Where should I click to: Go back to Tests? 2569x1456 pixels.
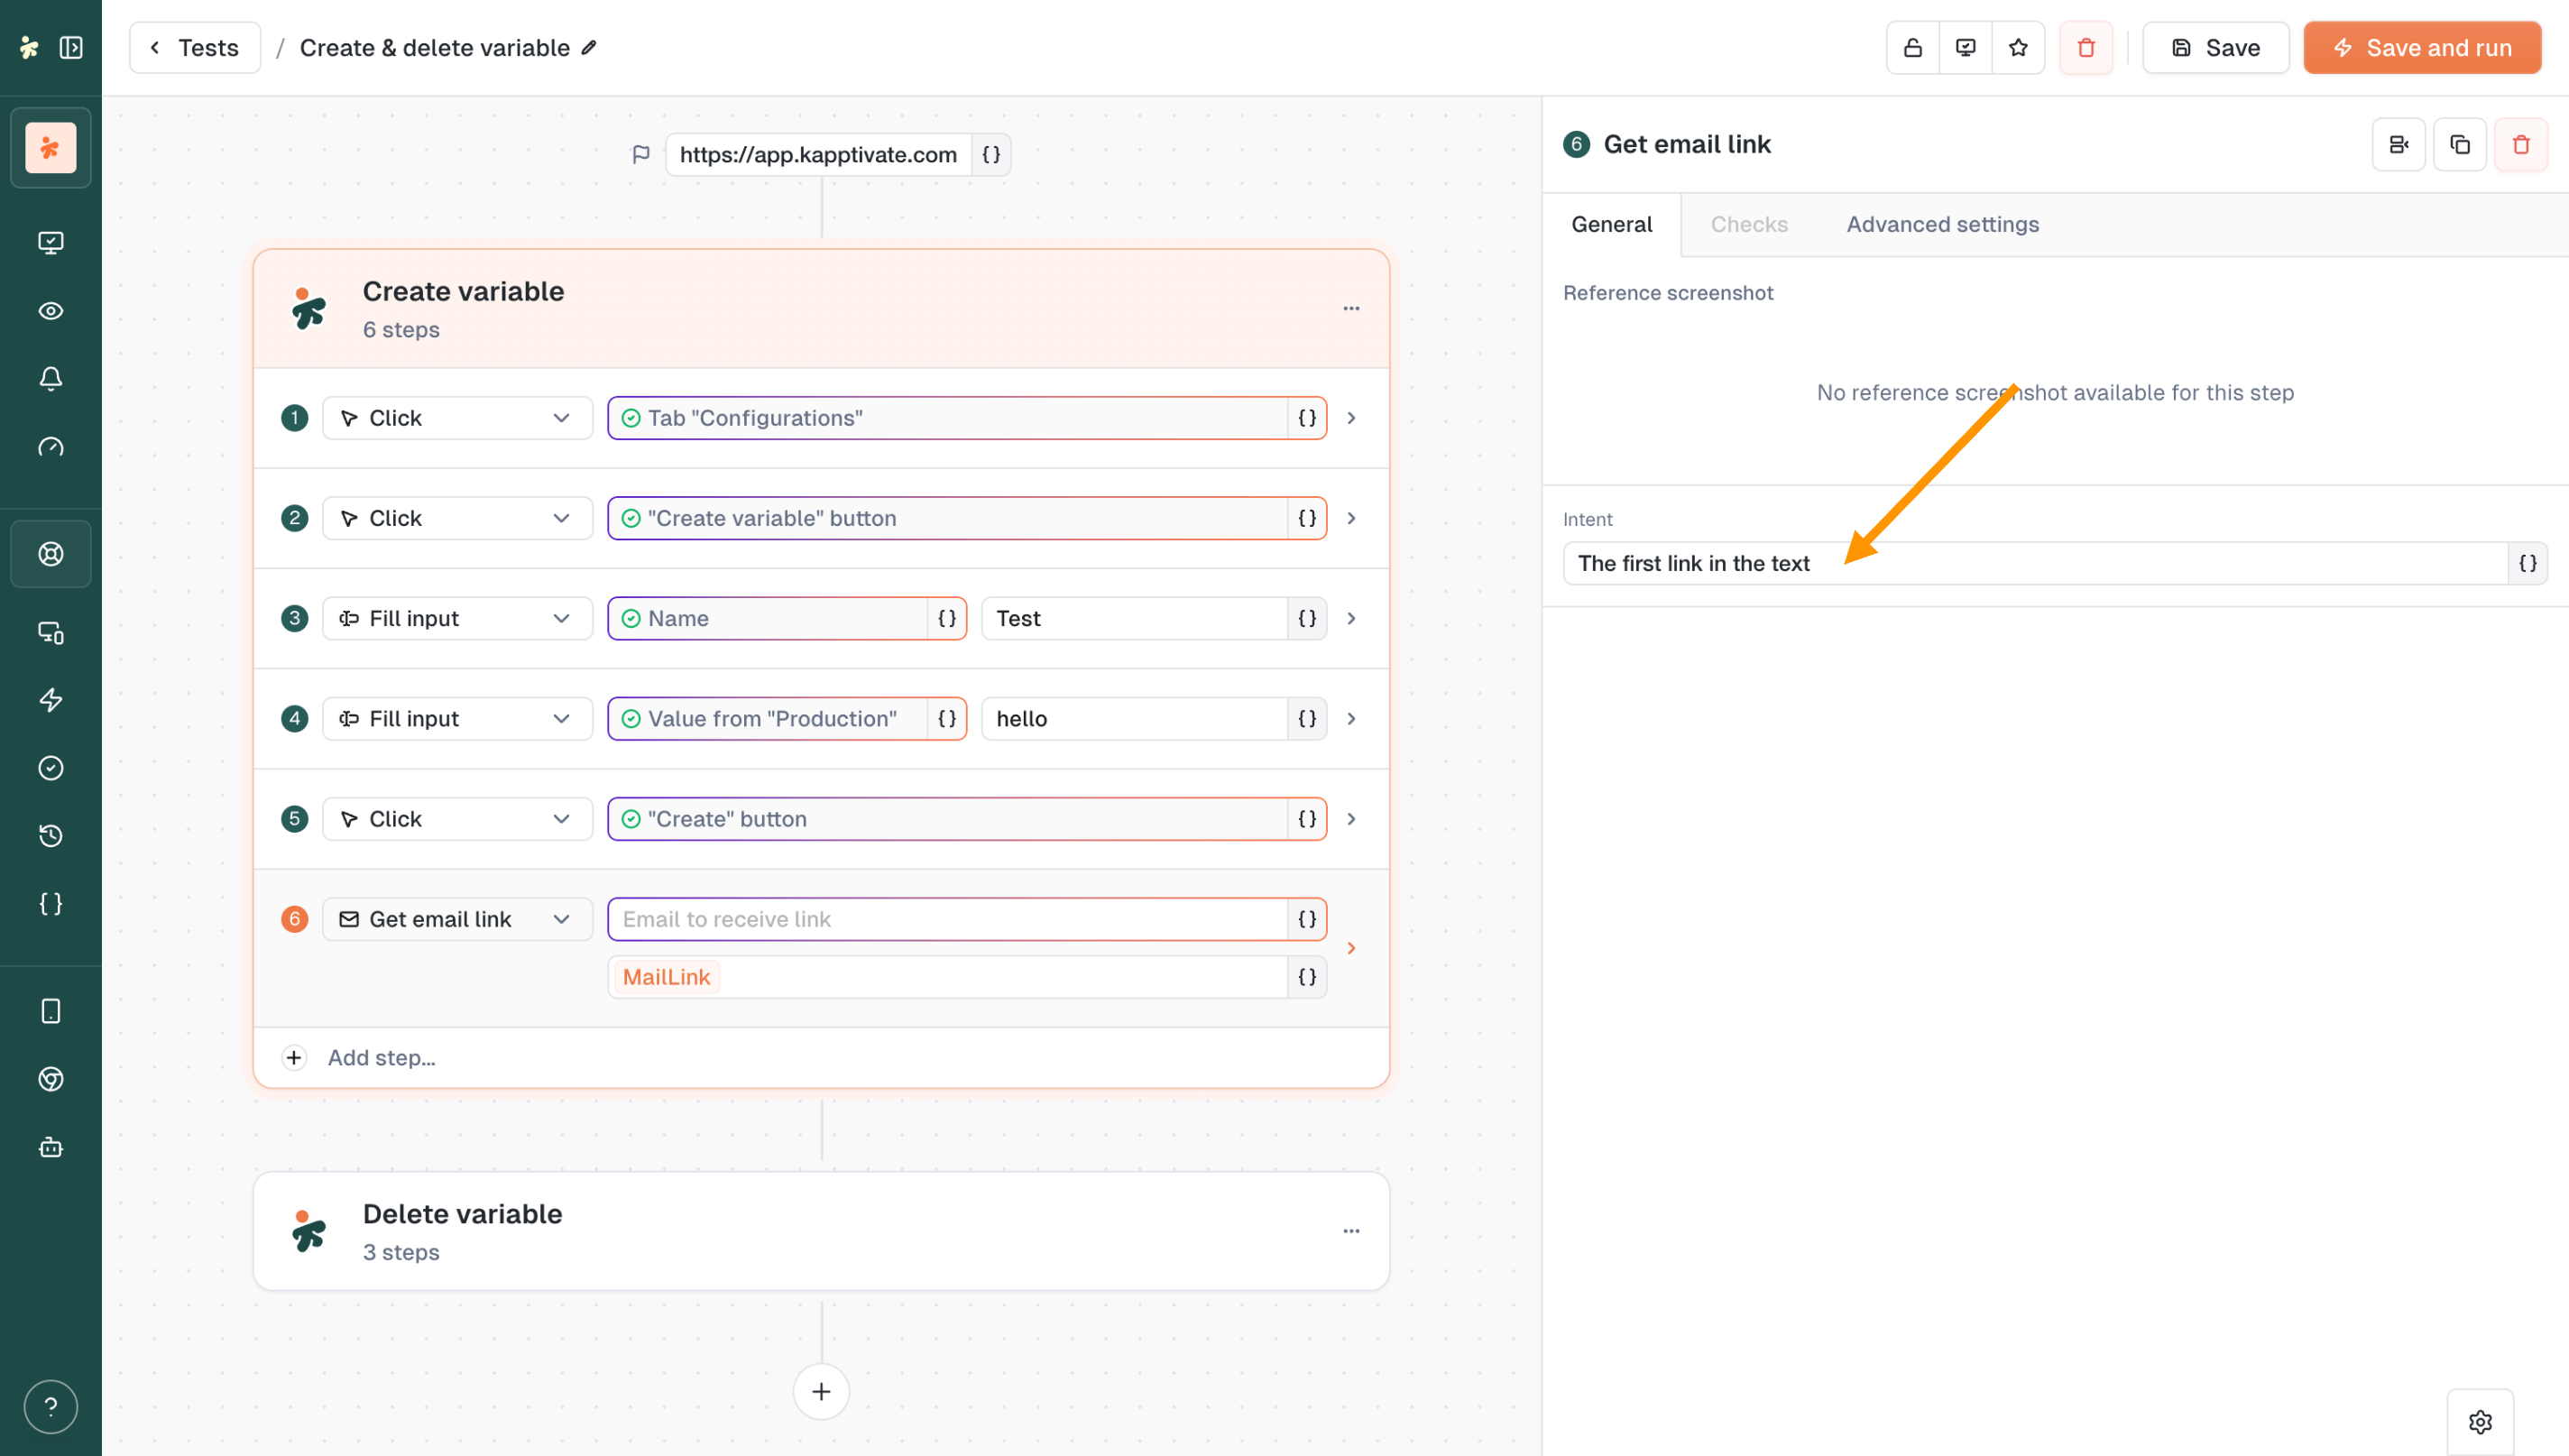(x=195, y=47)
